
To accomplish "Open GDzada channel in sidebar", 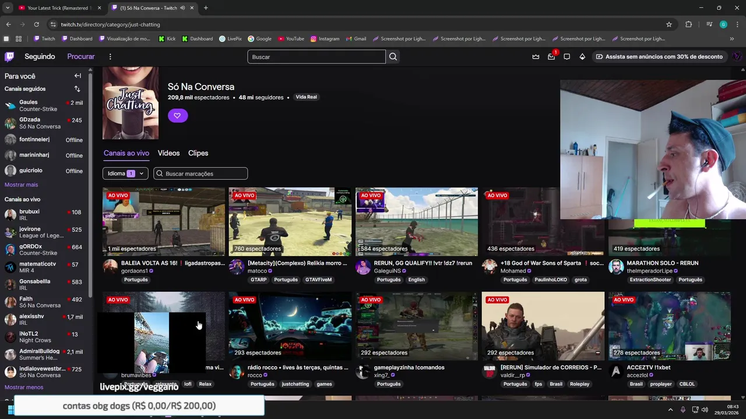I will pos(45,123).
